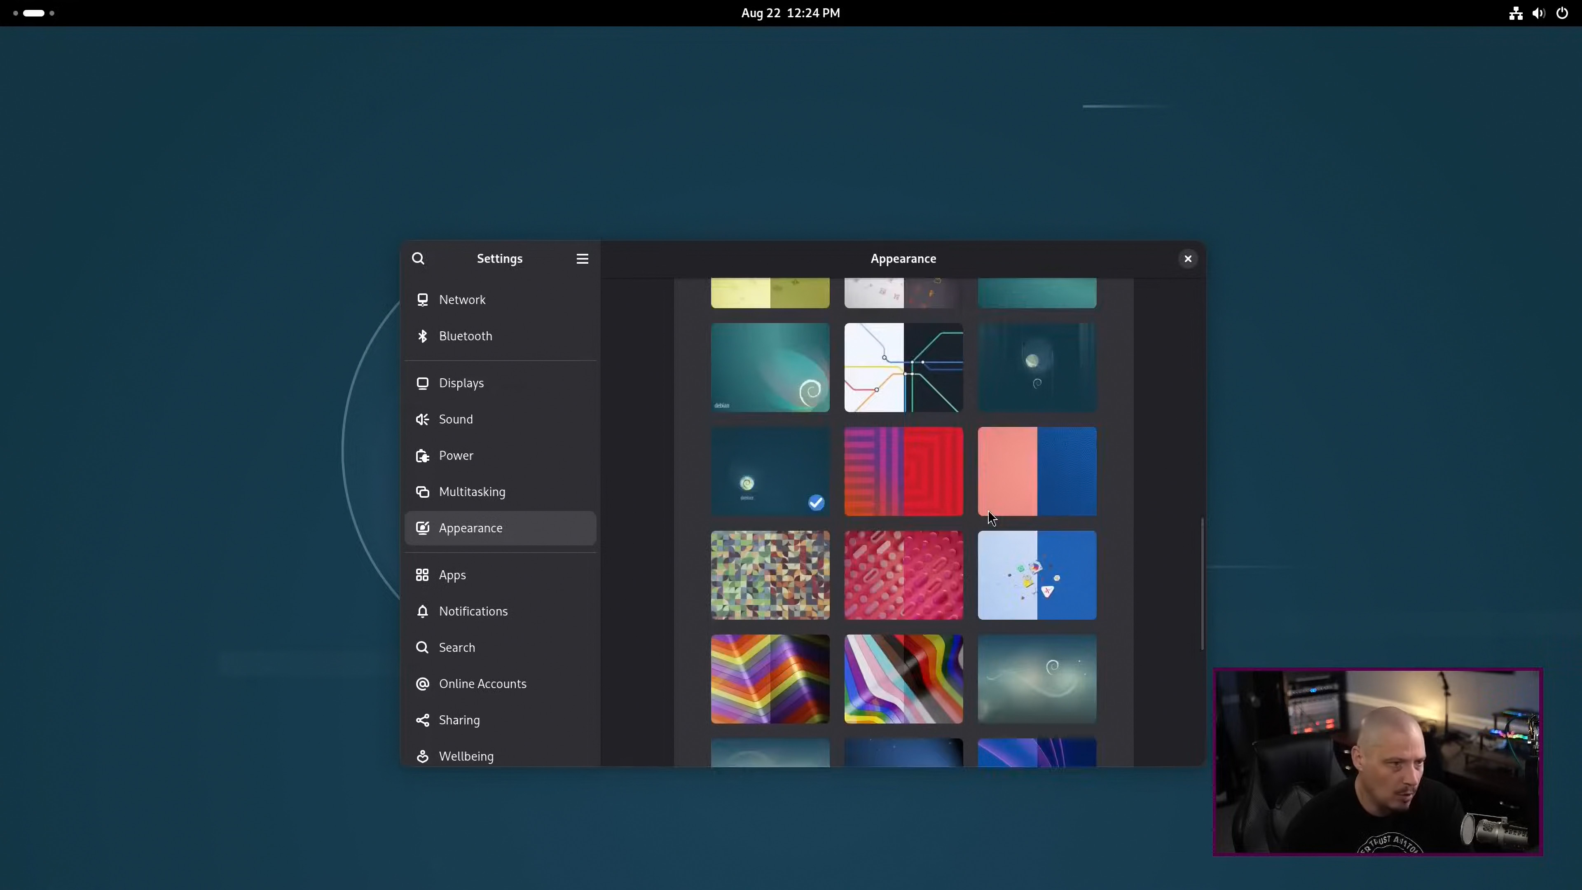
Task: Select the pride flag ribbons wallpaper
Action: pyautogui.click(x=903, y=679)
